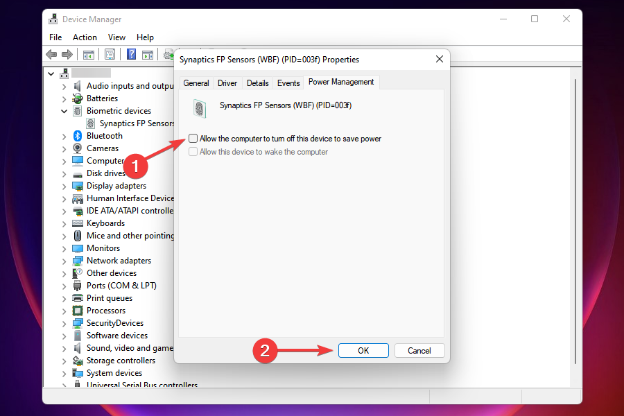Image resolution: width=624 pixels, height=416 pixels.
Task: Click the Processors chip icon
Action: pos(77,311)
